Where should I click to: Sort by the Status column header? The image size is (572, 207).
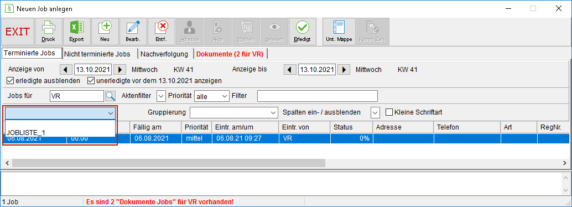pos(351,127)
